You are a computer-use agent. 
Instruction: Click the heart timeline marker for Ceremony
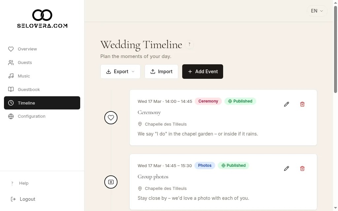(x=111, y=118)
